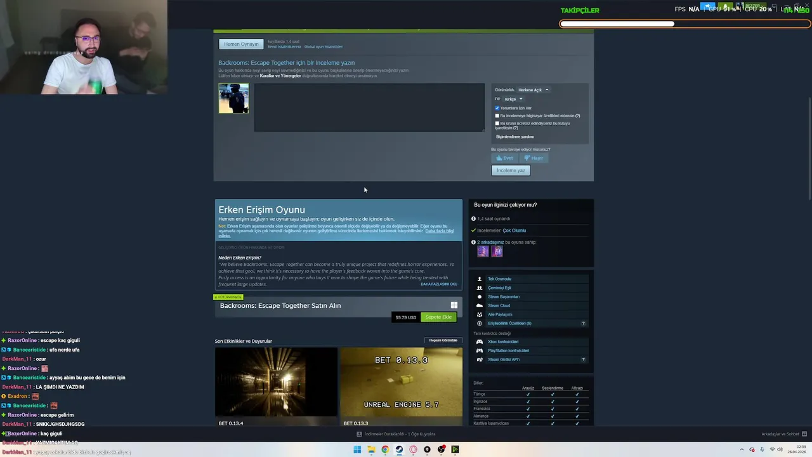Viewport: 812px width, 457px height.
Task: Click inside the review text area
Action: pos(369,107)
